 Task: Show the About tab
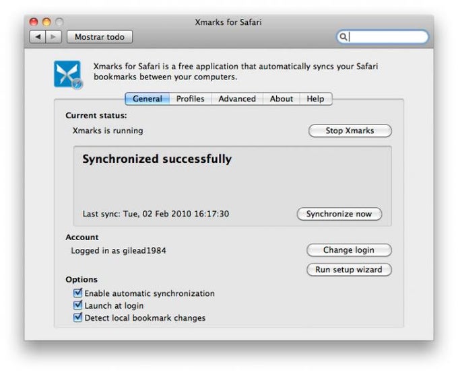[281, 99]
